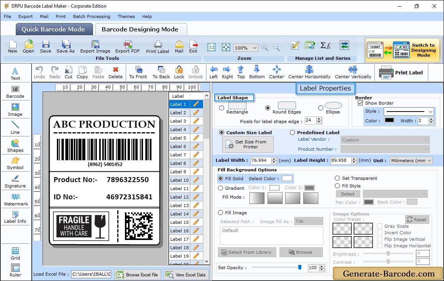Zoom out using magnifier minus icon
This screenshot has height=281, width=444.
click(x=276, y=47)
